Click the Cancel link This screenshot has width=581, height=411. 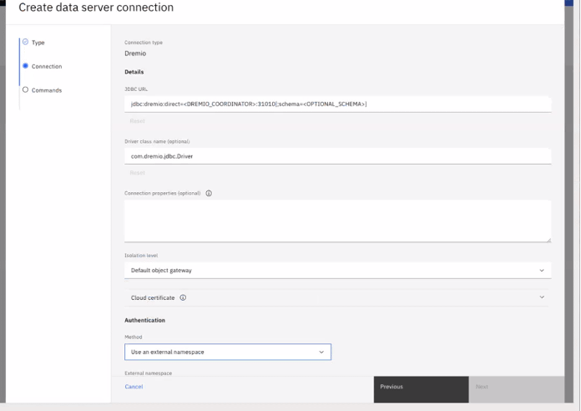click(133, 387)
